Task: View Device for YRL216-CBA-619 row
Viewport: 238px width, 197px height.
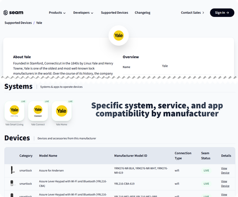Action: [225, 184]
